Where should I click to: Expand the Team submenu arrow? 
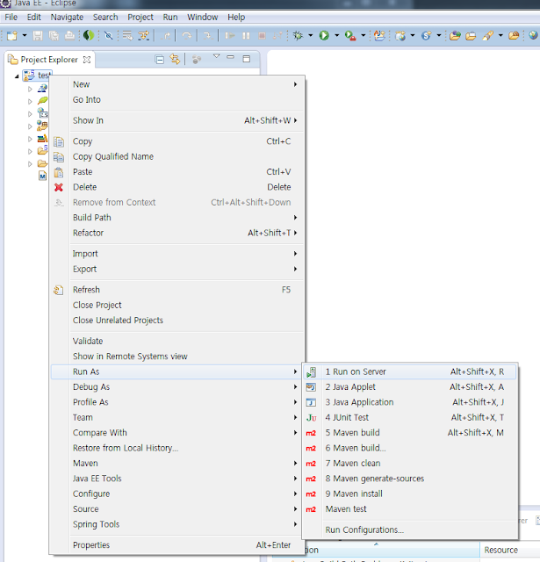295,418
